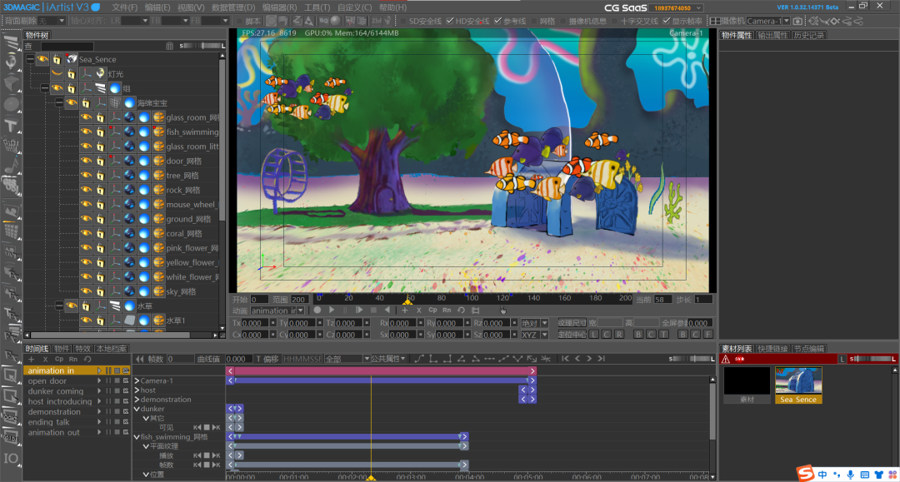The height and width of the screenshot is (482, 900).
Task: Uncheck the 显示帧率 checkbox
Action: 667,21
